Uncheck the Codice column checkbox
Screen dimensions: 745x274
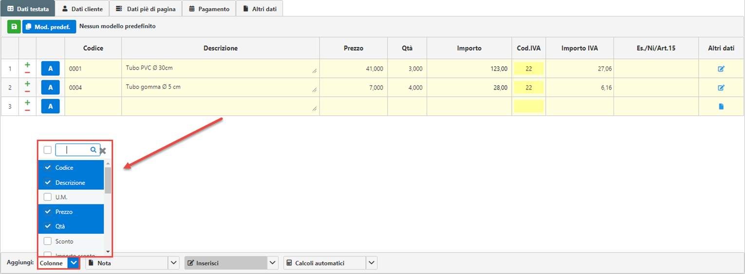pos(48,167)
